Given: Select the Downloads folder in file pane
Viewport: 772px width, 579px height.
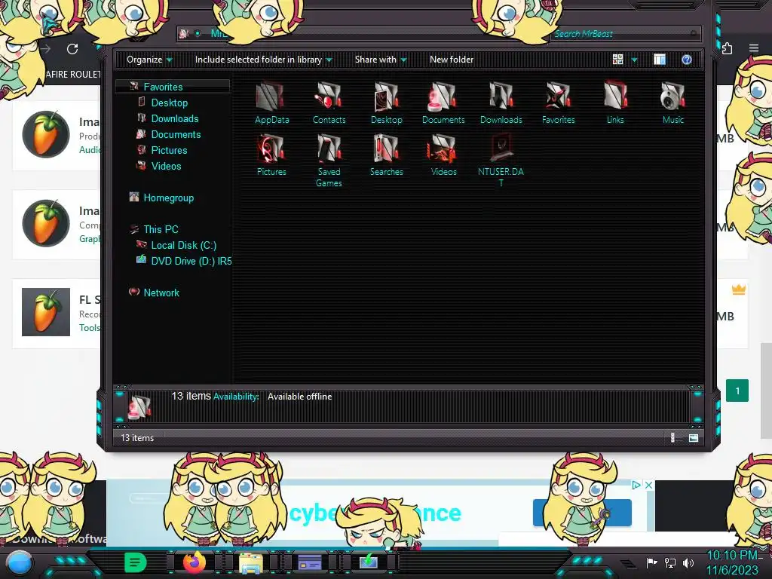Looking at the screenshot, I should pyautogui.click(x=501, y=103).
